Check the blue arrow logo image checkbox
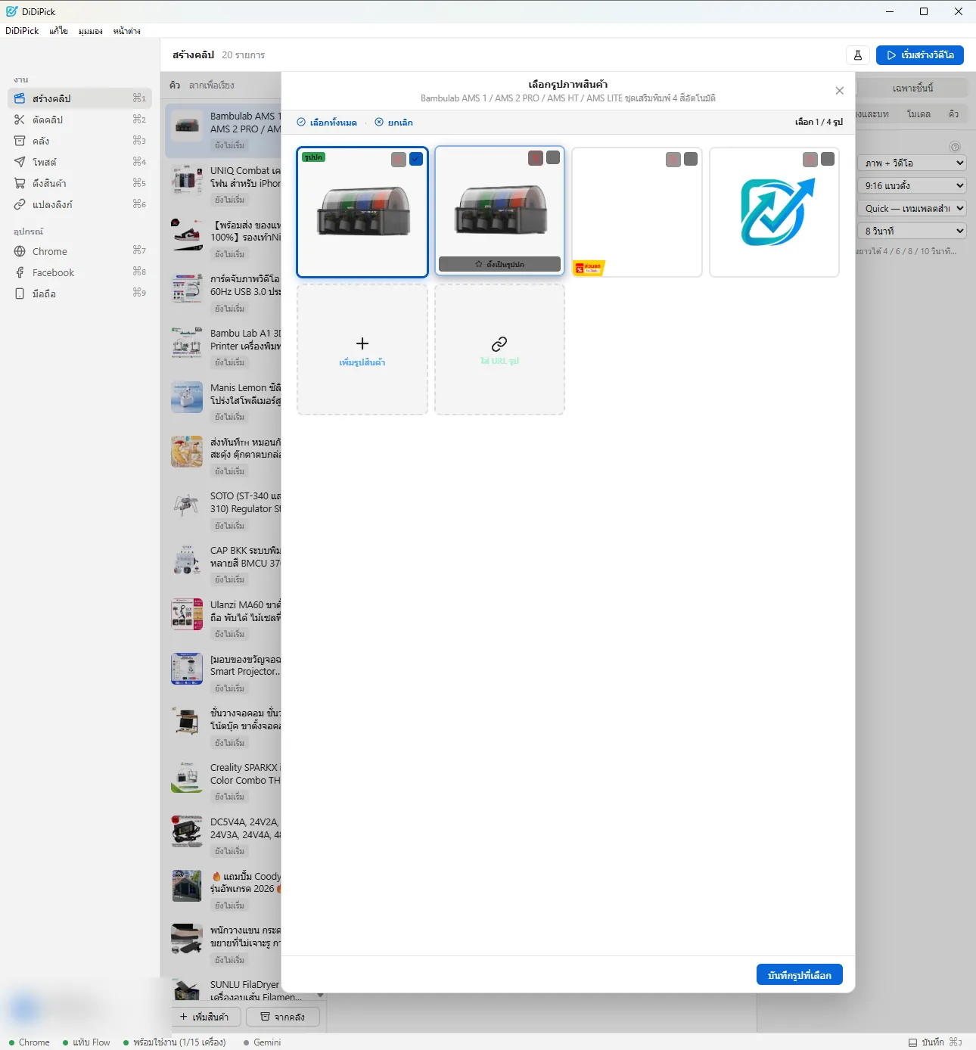This screenshot has width=976, height=1050. 828,159
